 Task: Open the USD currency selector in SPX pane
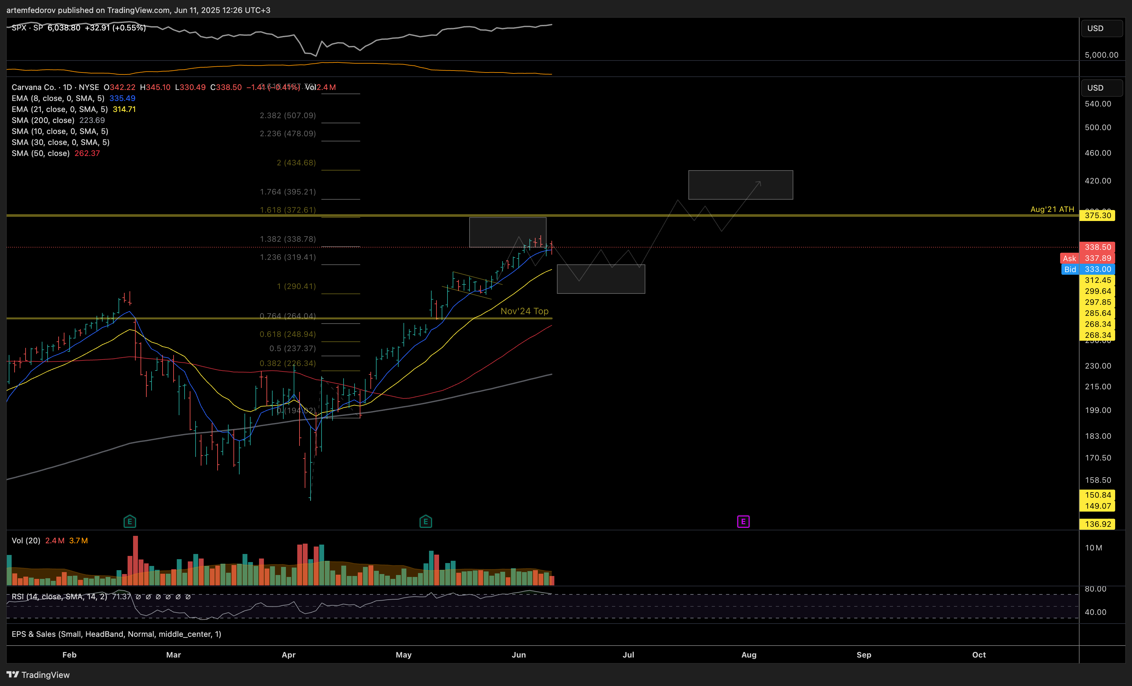tap(1101, 28)
